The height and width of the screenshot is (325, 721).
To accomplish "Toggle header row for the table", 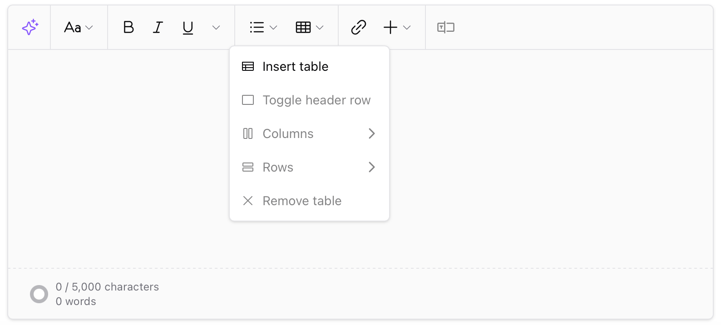I will point(316,100).
